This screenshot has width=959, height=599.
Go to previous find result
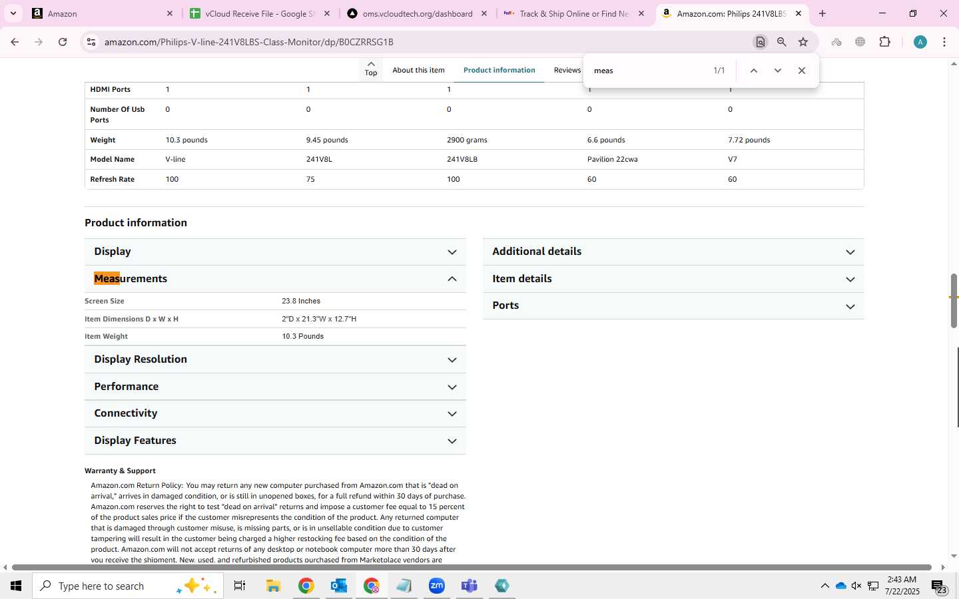point(753,71)
